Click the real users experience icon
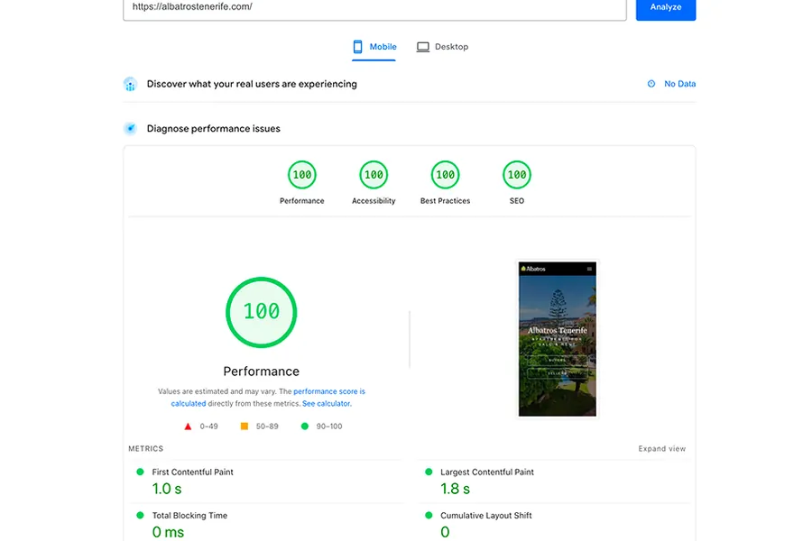This screenshot has width=812, height=541. [x=131, y=84]
